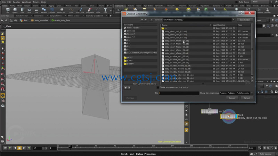Select the Spray Paint shelf tool
This screenshot has width=278, height=156.
point(90,10)
